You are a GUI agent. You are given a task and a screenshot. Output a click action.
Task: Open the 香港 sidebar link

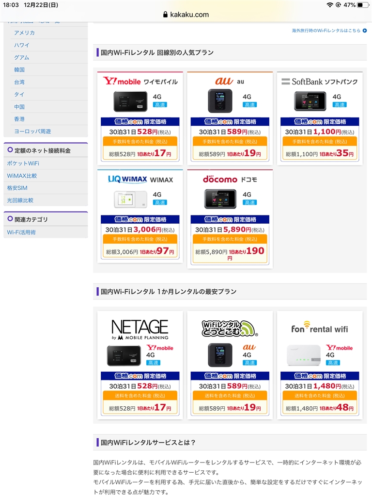point(19,119)
